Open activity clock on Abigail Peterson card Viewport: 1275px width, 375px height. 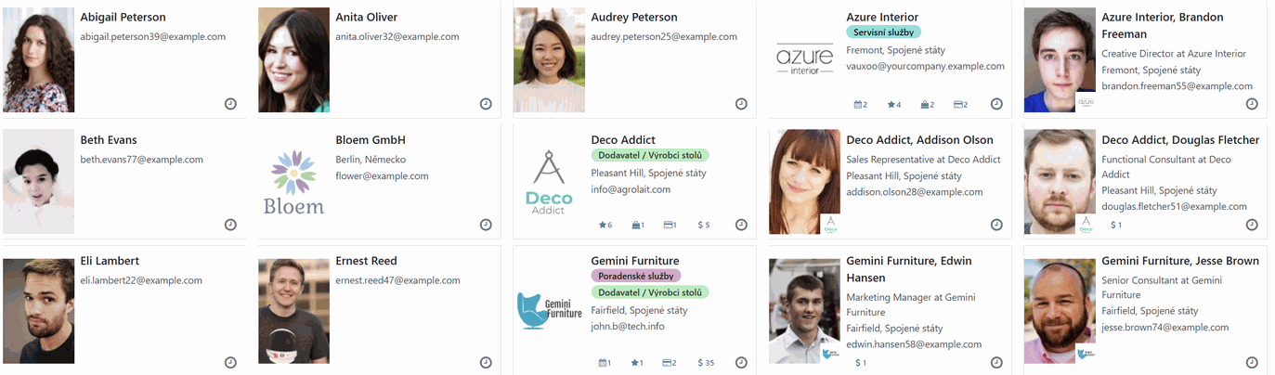click(230, 104)
